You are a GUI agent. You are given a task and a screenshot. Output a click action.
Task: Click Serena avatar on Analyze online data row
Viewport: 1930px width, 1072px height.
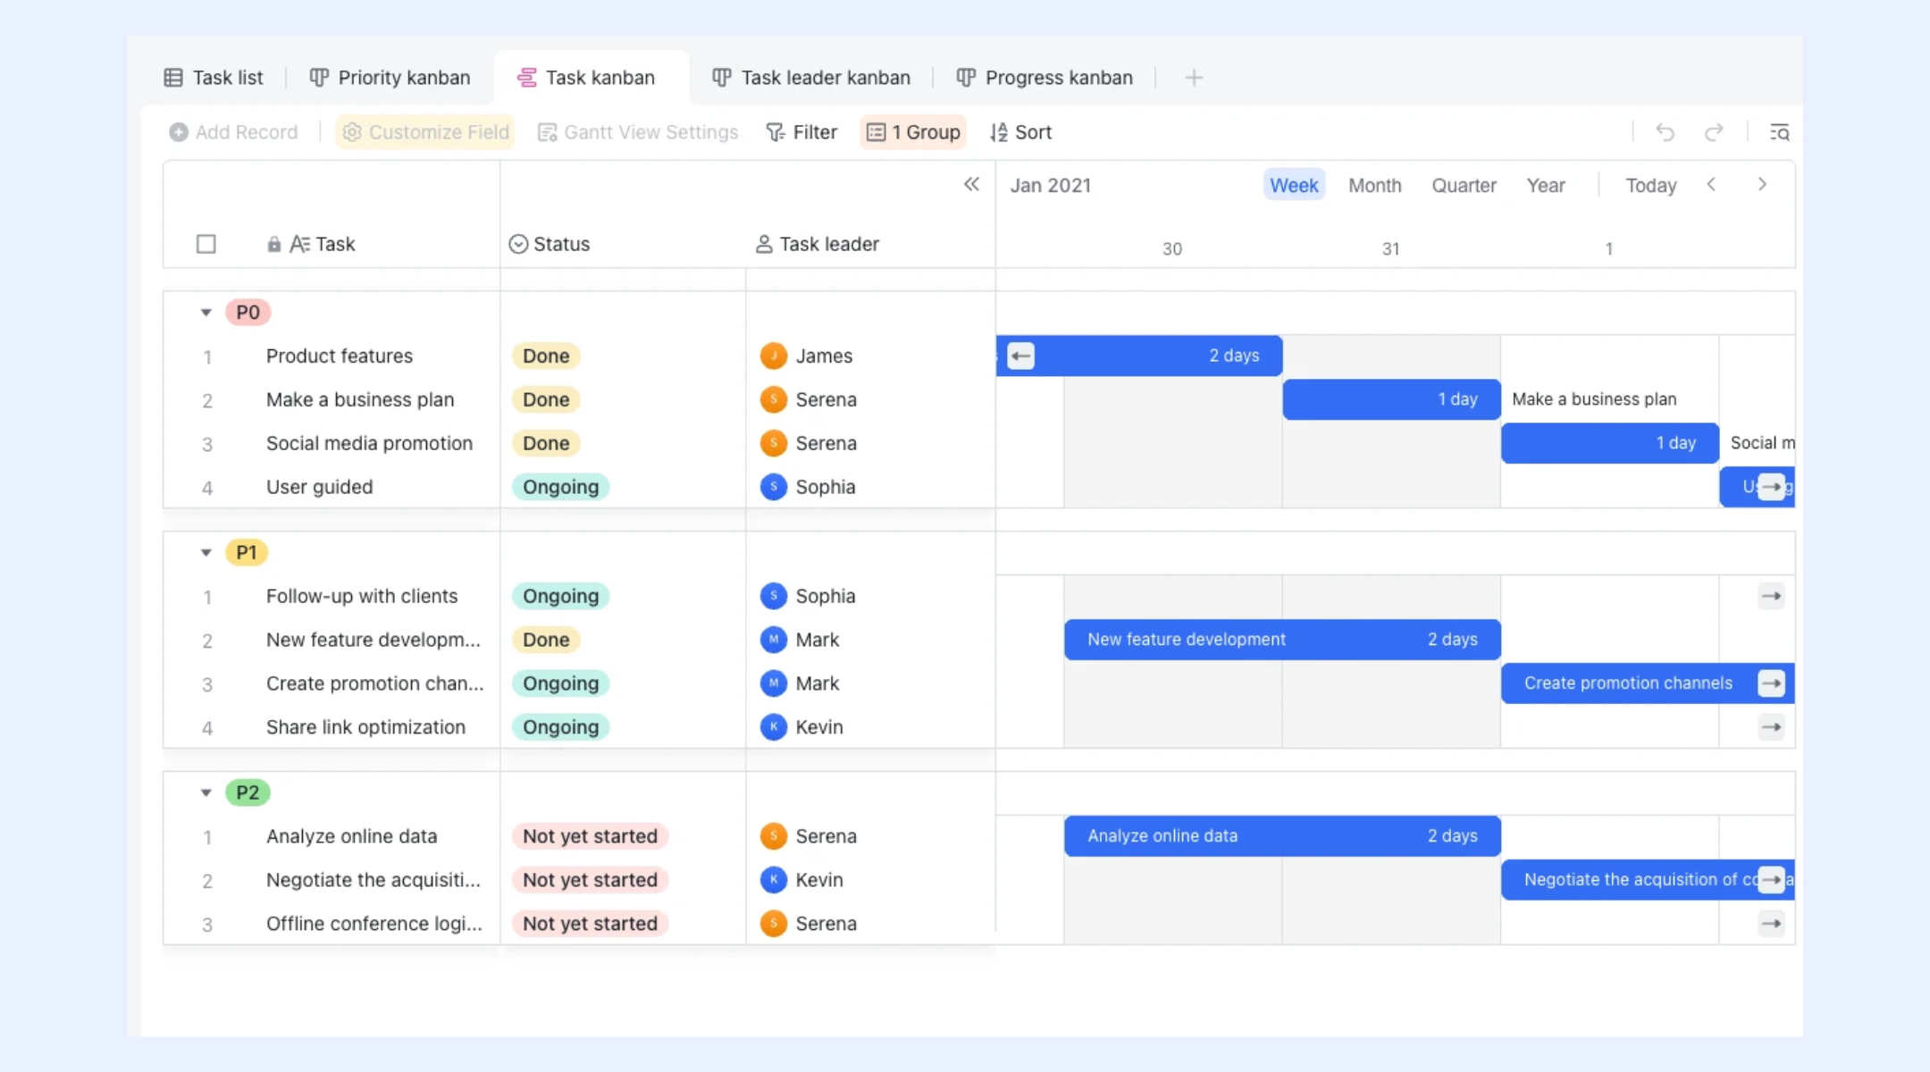click(773, 836)
